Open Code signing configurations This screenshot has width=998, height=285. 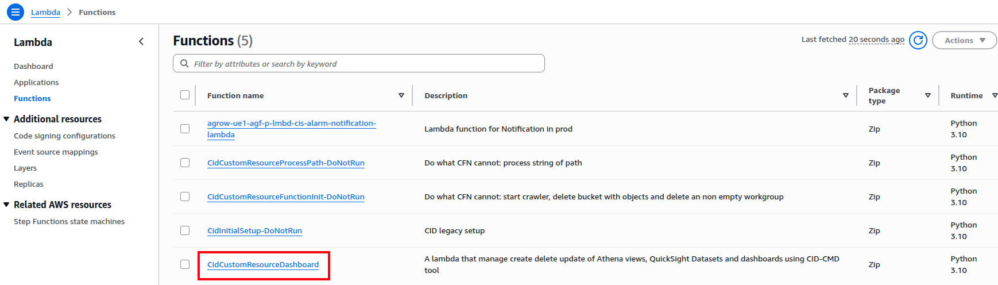pos(64,136)
